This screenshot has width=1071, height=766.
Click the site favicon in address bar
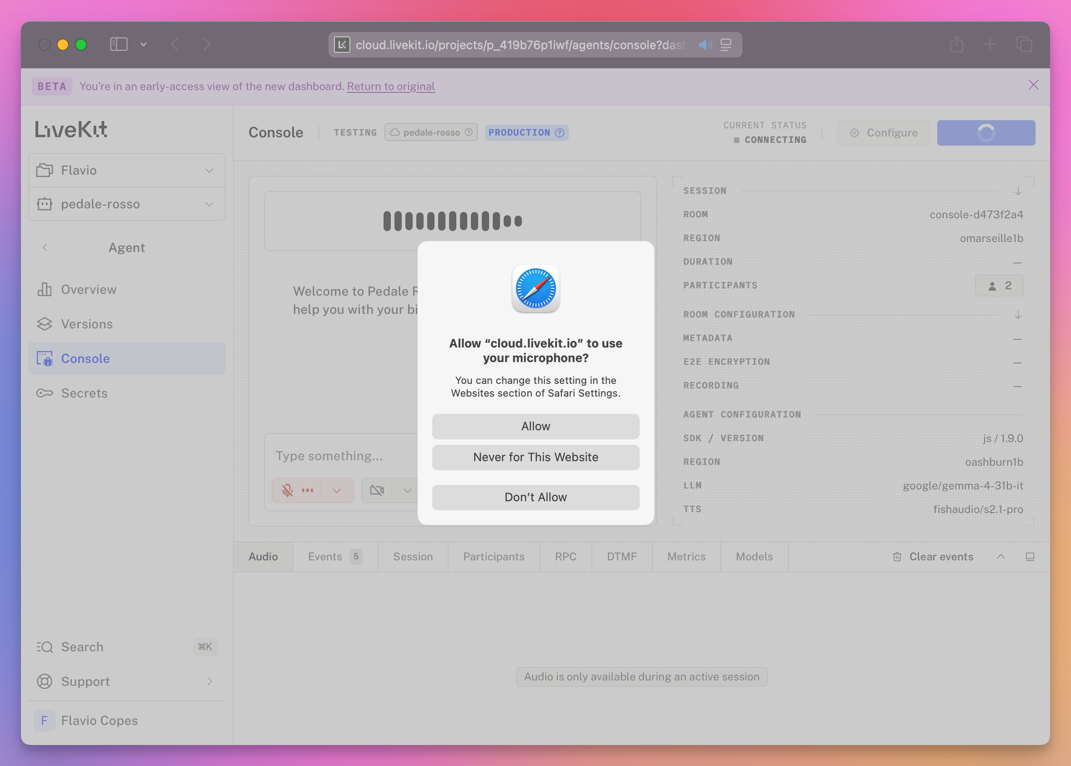[342, 45]
